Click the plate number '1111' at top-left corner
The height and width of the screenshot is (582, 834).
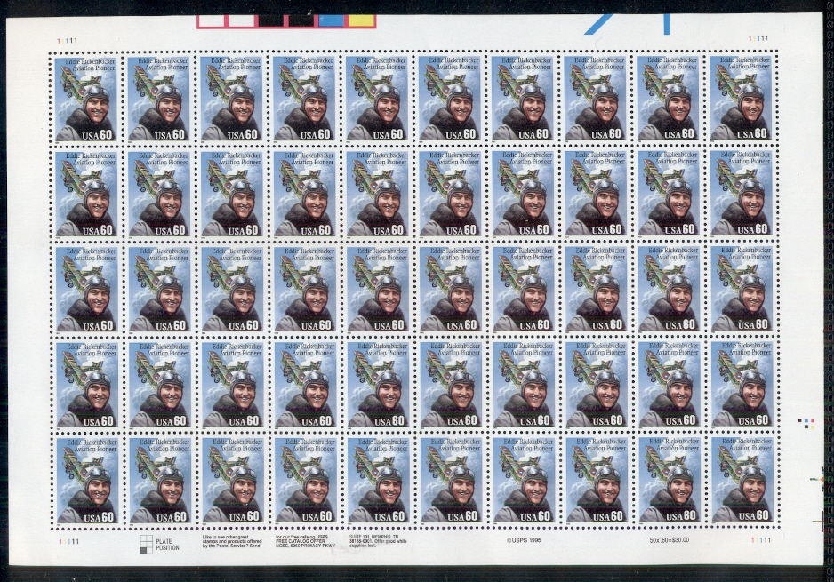pyautogui.click(x=67, y=40)
